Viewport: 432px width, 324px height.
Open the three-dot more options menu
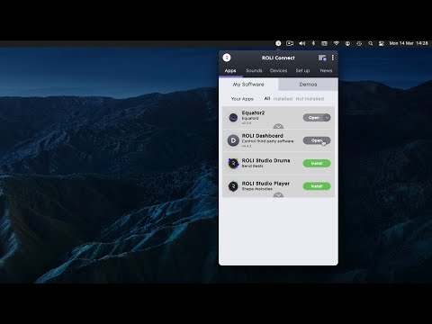point(332,58)
